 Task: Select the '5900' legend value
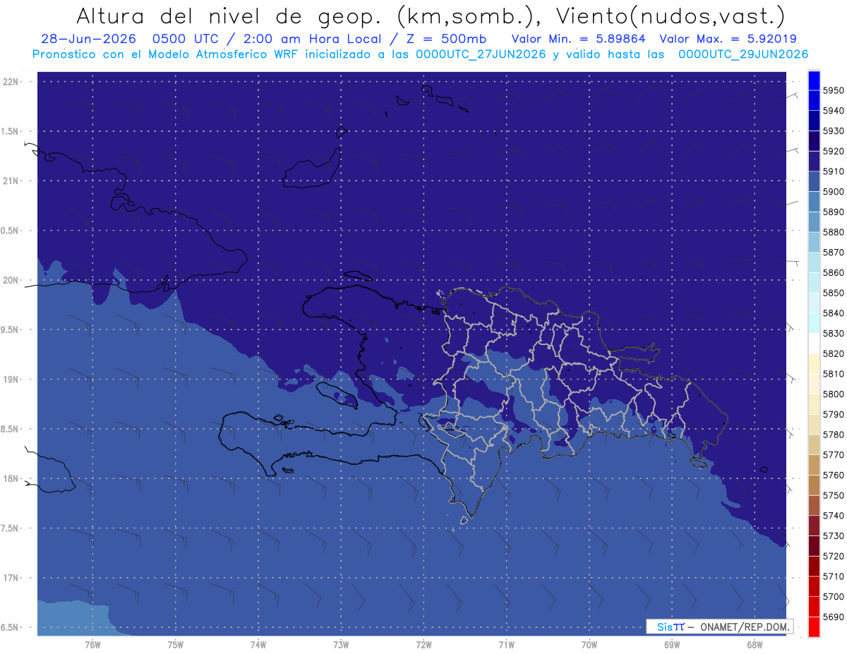[834, 191]
